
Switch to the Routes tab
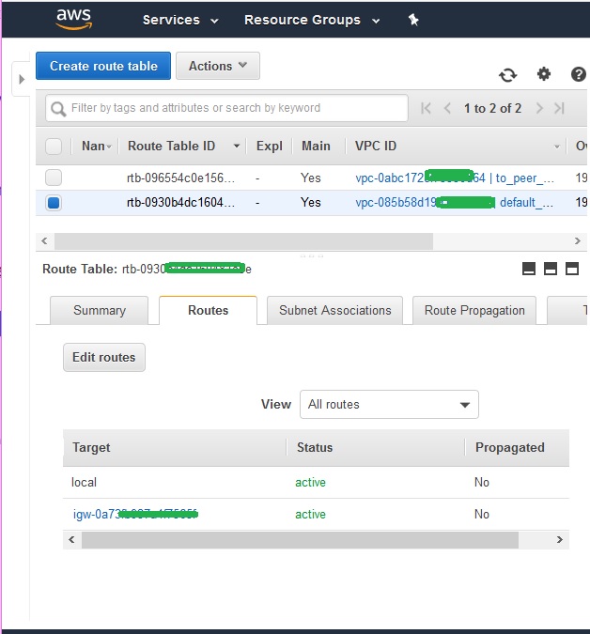click(208, 310)
